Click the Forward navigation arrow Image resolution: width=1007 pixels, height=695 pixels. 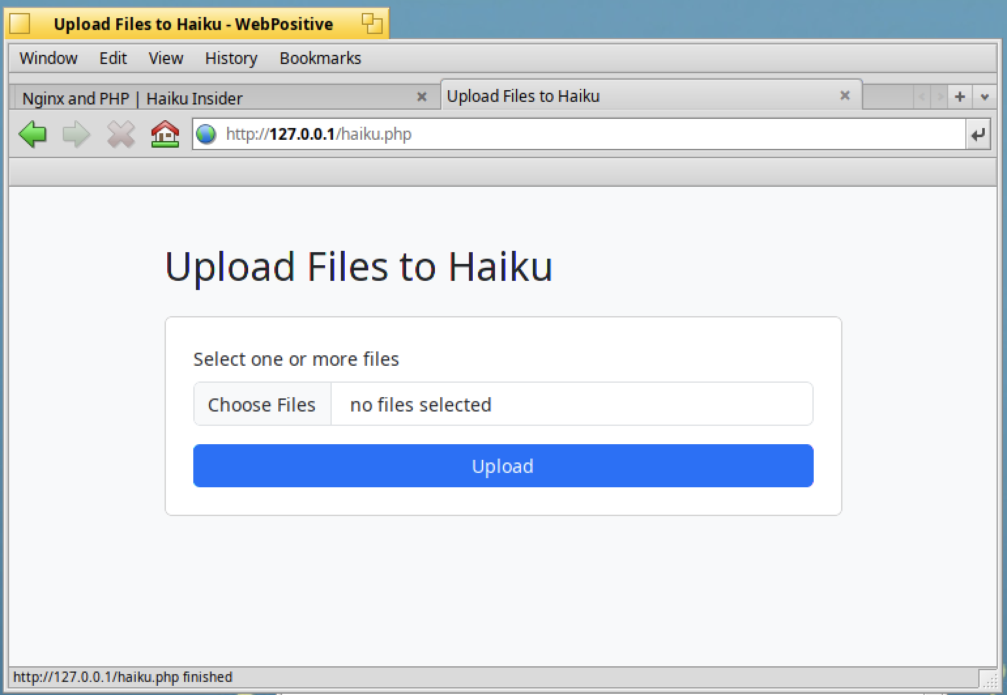click(76, 135)
